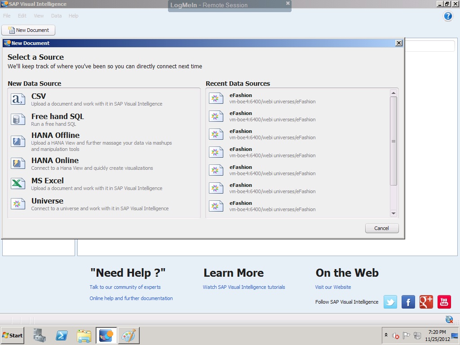The width and height of the screenshot is (460, 345).
Task: Click the recent sources scrollbar down arrow
Action: click(x=394, y=213)
